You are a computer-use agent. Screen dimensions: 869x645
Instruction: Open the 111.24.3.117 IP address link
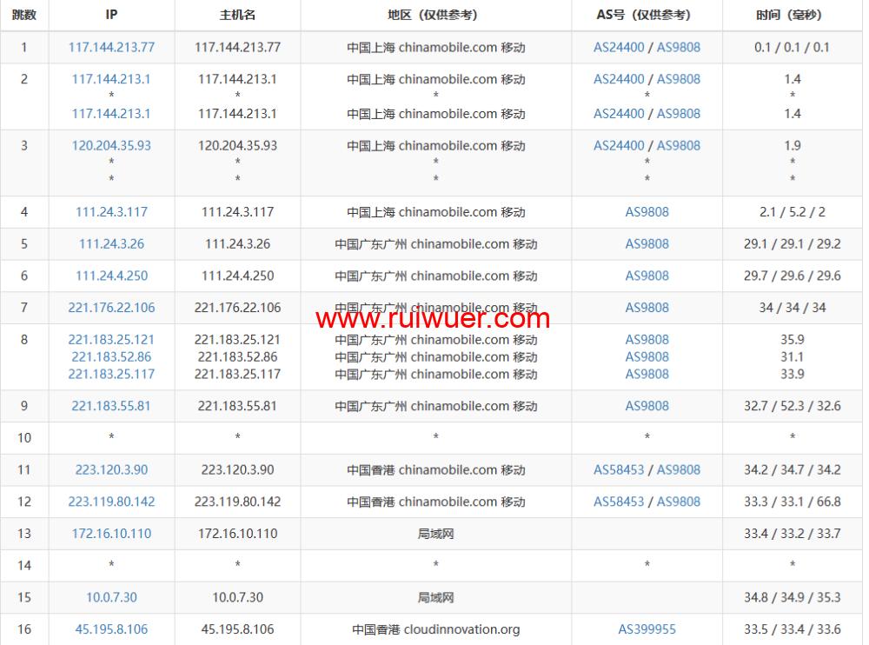(x=111, y=212)
